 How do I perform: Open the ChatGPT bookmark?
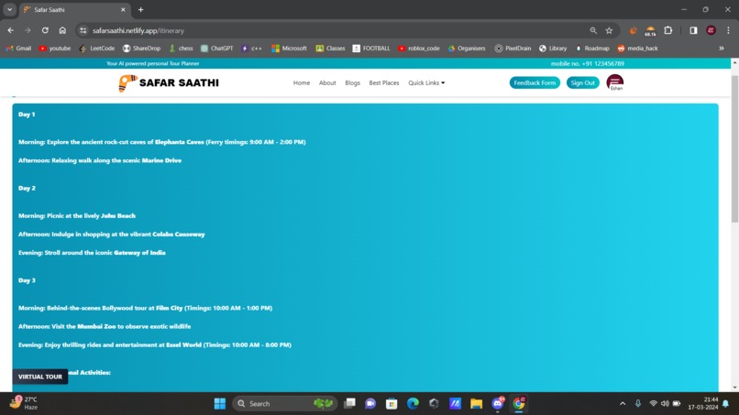pos(216,48)
